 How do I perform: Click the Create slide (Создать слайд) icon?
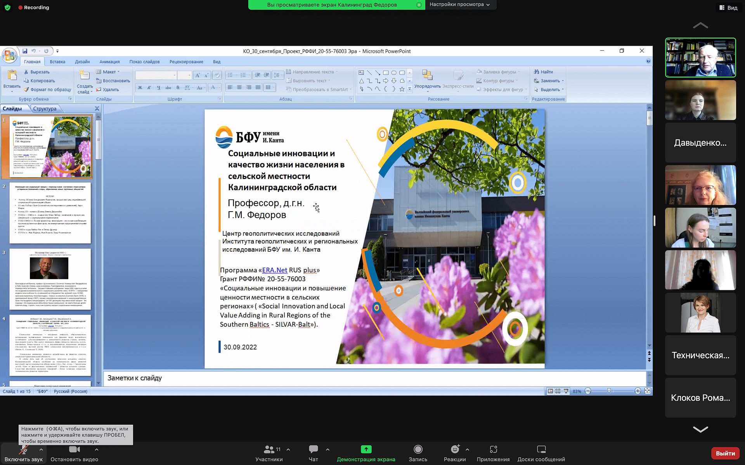(x=84, y=76)
